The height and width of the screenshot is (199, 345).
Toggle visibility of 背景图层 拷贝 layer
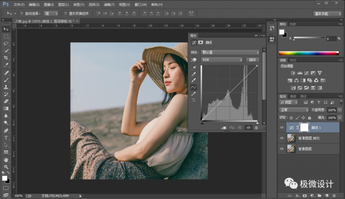[x=281, y=138]
